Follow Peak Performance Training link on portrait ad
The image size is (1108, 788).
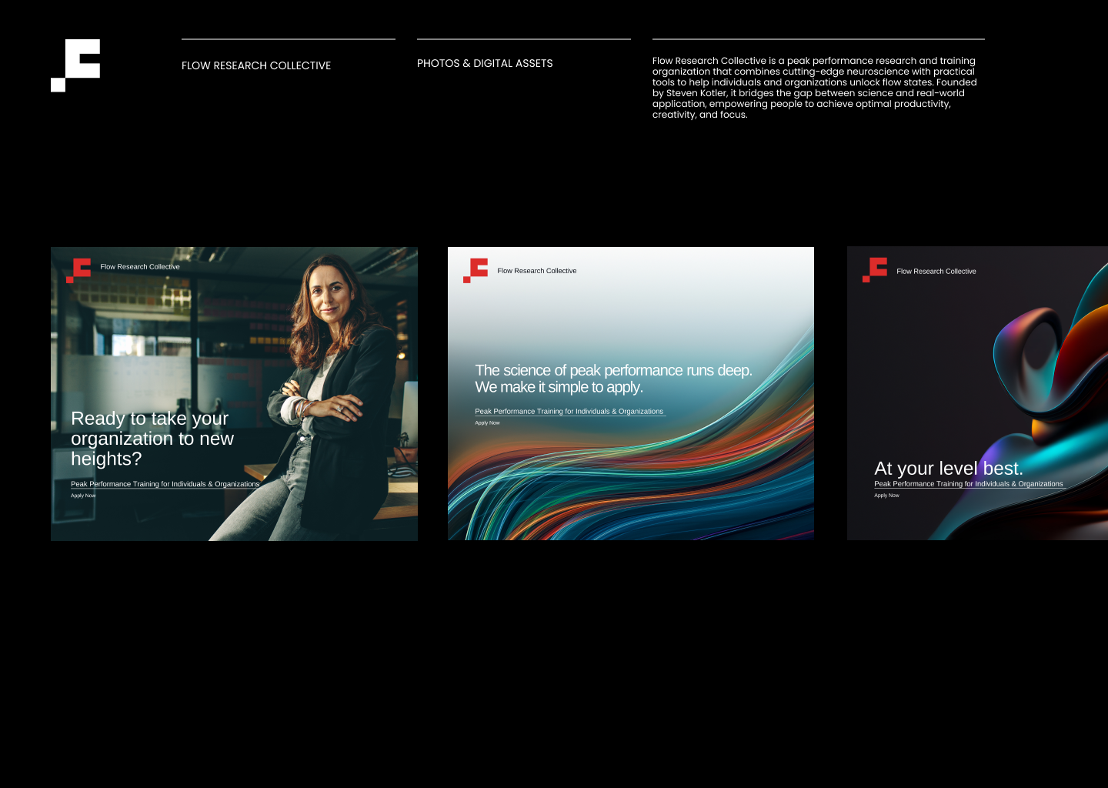coord(165,484)
